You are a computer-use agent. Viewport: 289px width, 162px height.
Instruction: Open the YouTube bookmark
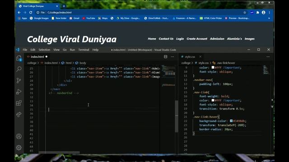89,18
